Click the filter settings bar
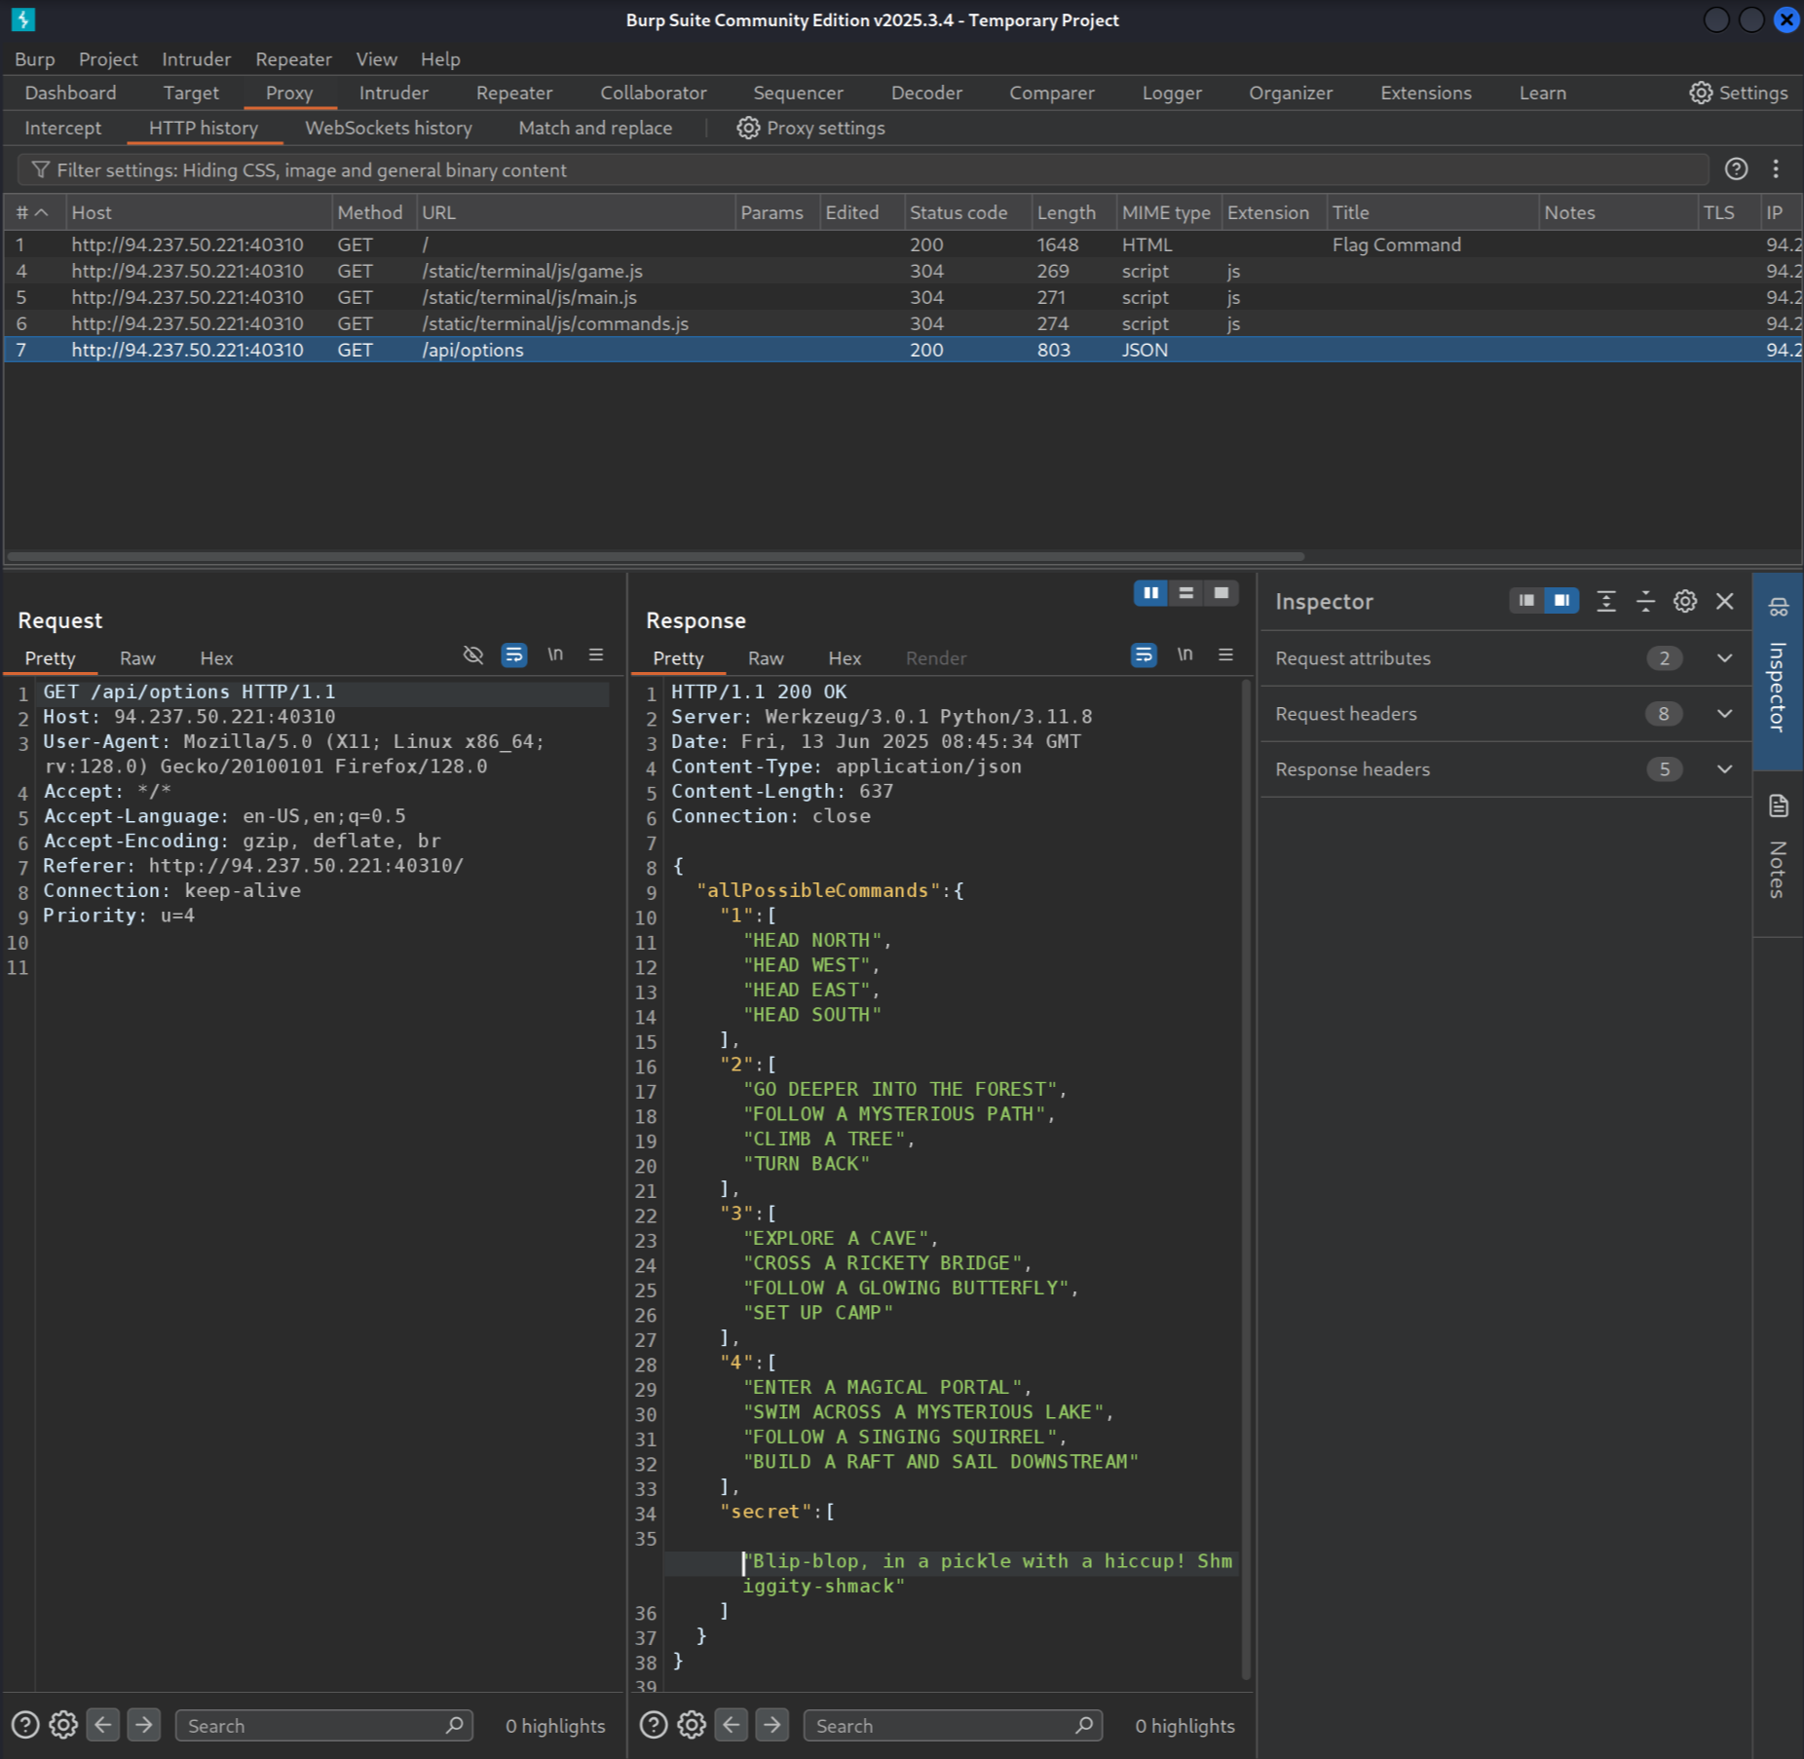Viewport: 1804px width, 1759px height. pos(863,169)
